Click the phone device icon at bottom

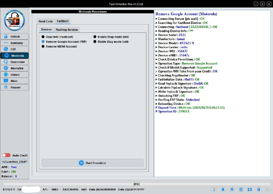pos(214,189)
